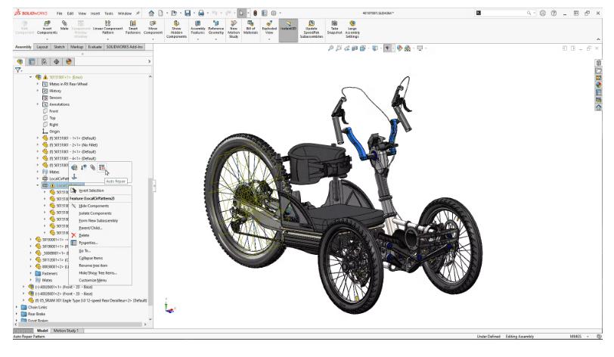Expand the Rear Brake folder
Viewport: 614px width, 357px height.
[17, 314]
